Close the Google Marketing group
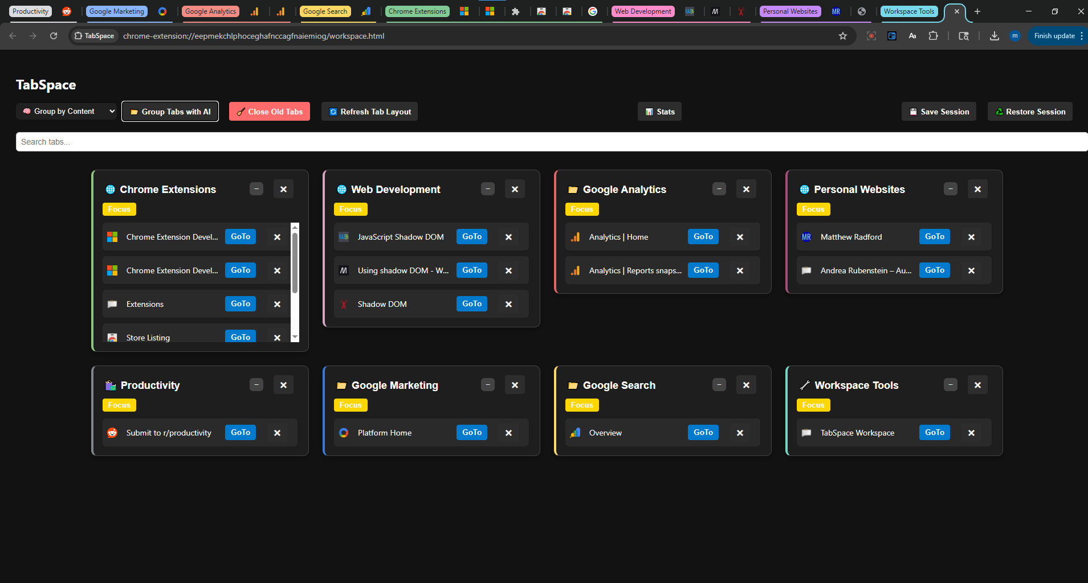 pyautogui.click(x=515, y=385)
